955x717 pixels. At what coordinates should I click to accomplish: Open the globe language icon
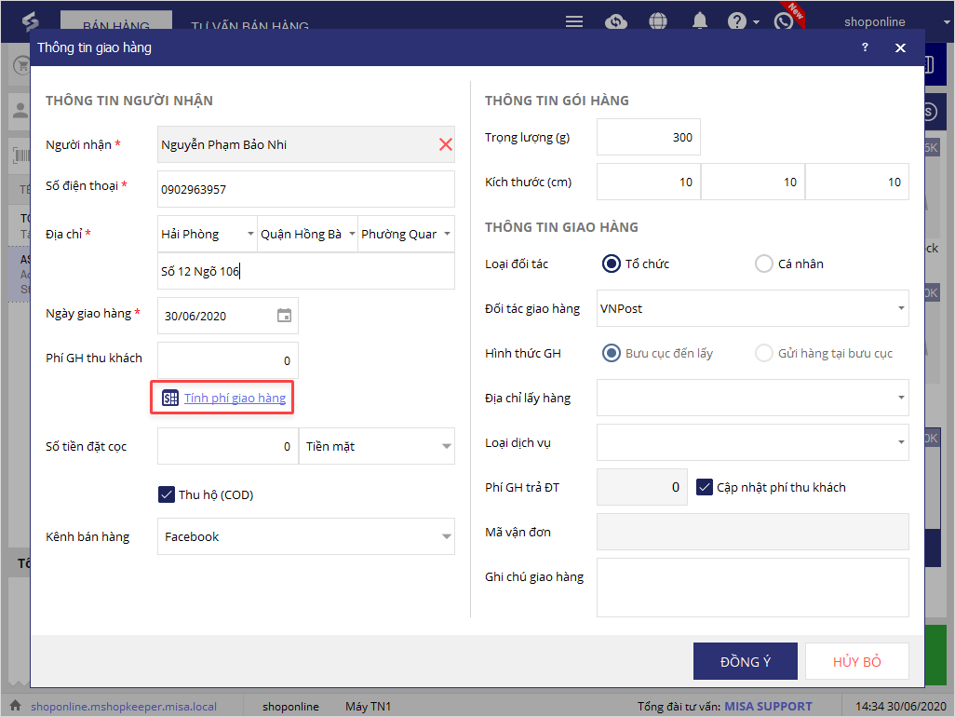pos(658,21)
